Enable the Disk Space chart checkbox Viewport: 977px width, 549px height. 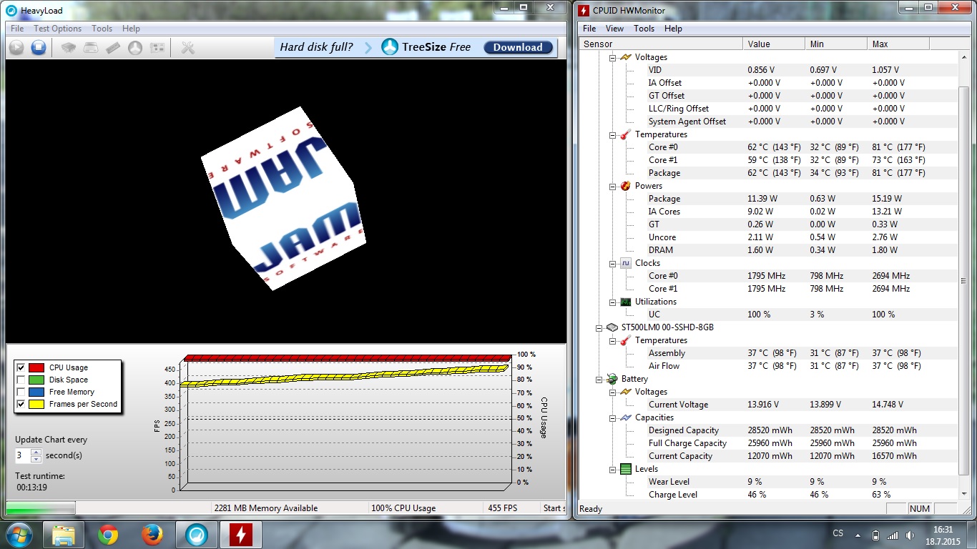[x=21, y=380]
